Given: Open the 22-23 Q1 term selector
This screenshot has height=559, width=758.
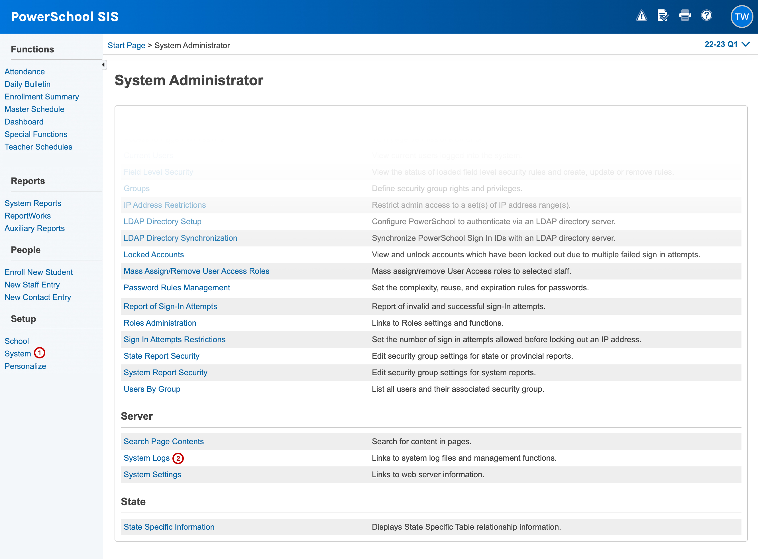Looking at the screenshot, I should (727, 44).
